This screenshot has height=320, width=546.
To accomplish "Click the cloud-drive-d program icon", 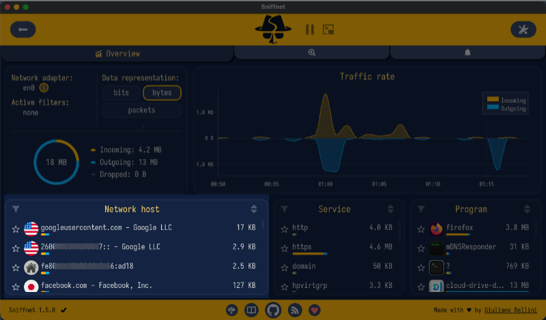I will point(436,286).
